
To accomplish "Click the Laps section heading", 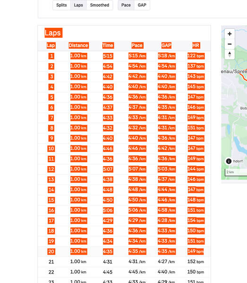I will click(53, 33).
